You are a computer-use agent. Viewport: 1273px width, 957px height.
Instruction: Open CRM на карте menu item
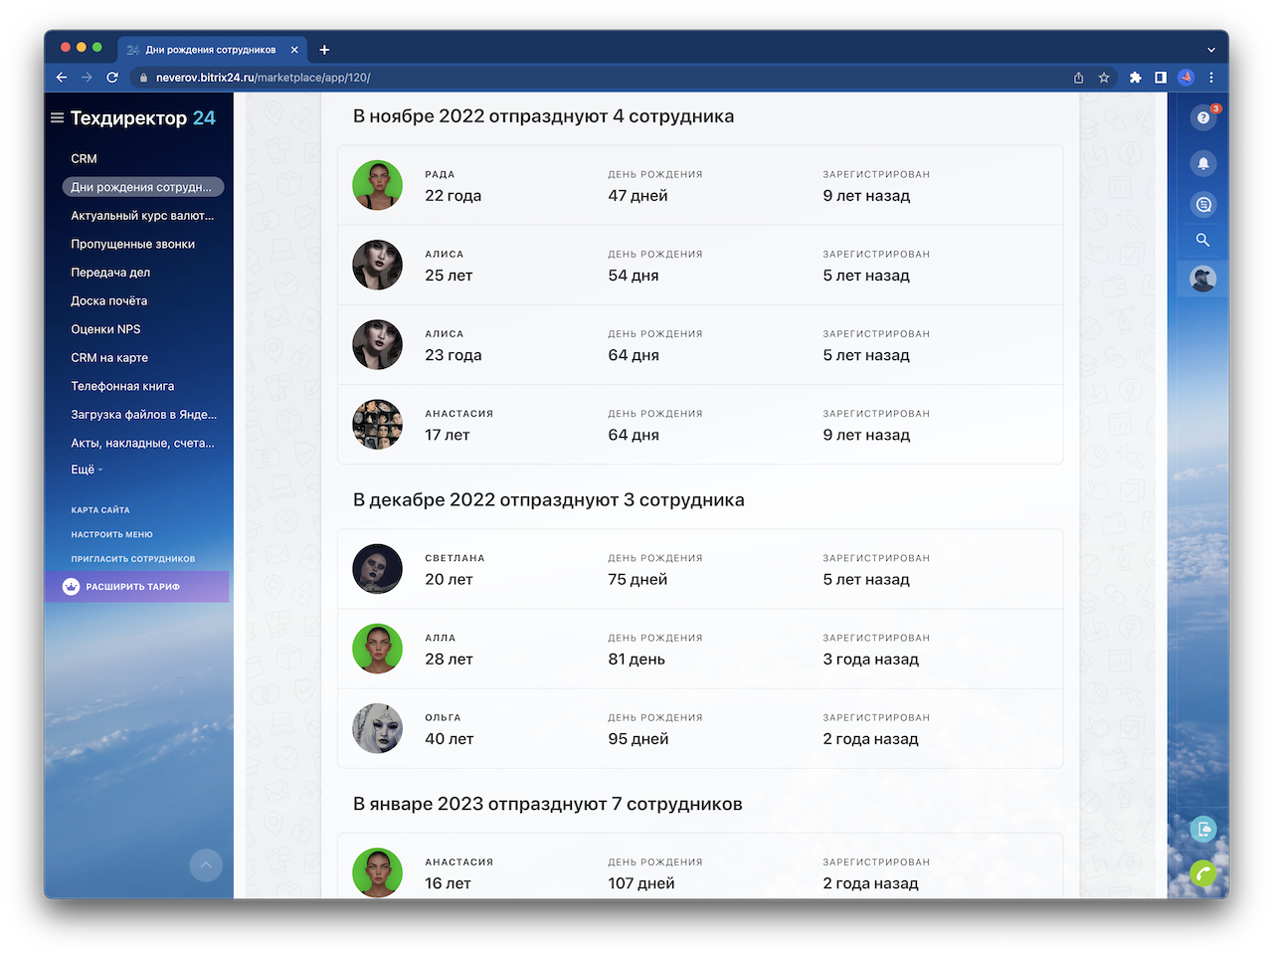click(x=109, y=358)
